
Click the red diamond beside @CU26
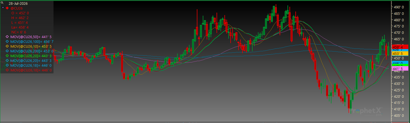[7, 8]
